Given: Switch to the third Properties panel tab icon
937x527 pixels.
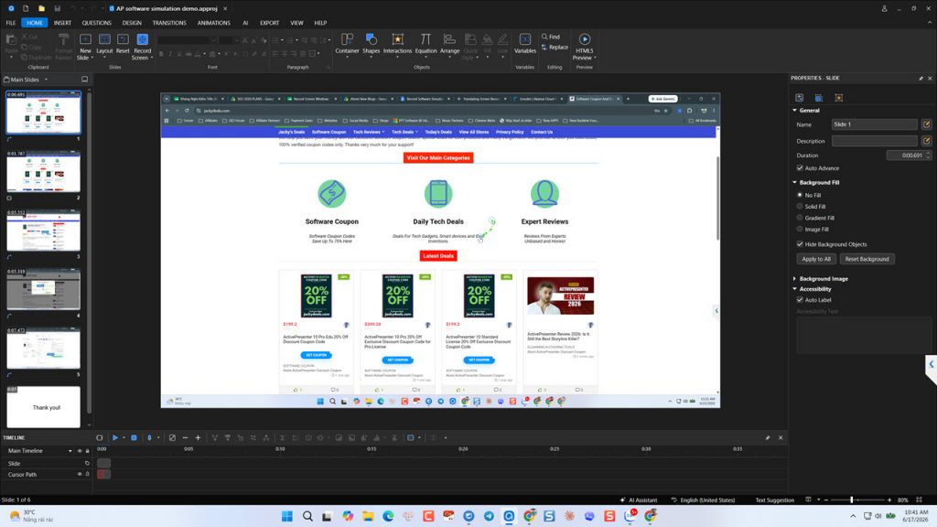Looking at the screenshot, I should coord(838,97).
